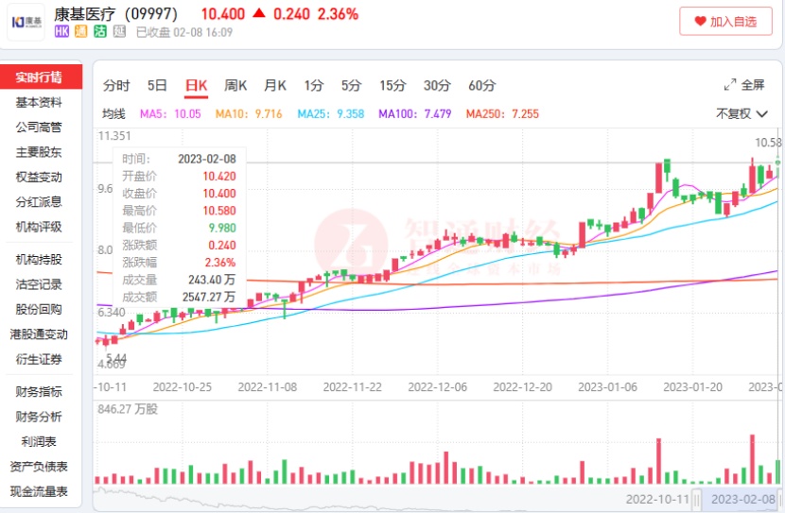Click the 6.340 price axis label

(112, 313)
